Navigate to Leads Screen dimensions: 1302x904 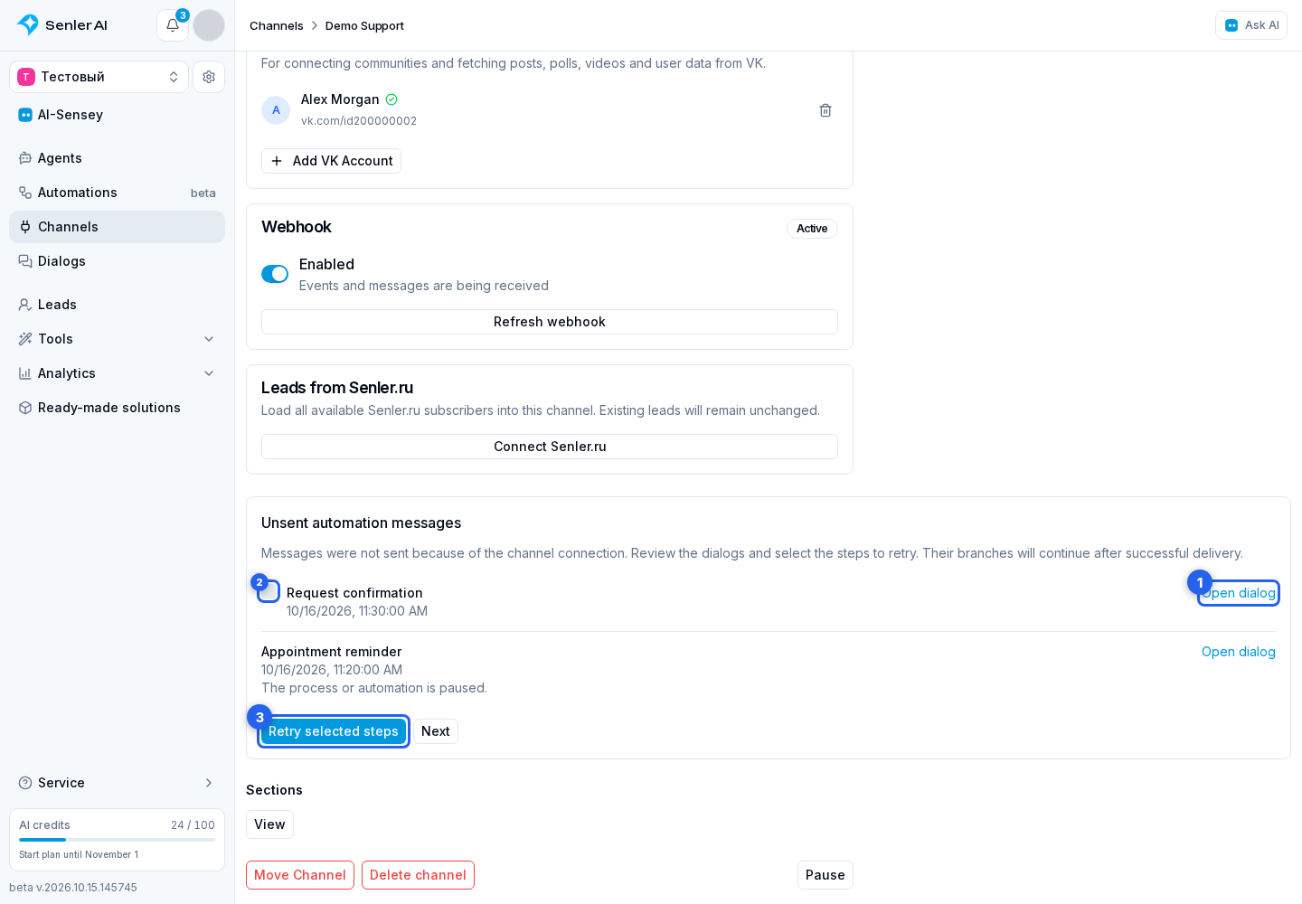point(117,305)
